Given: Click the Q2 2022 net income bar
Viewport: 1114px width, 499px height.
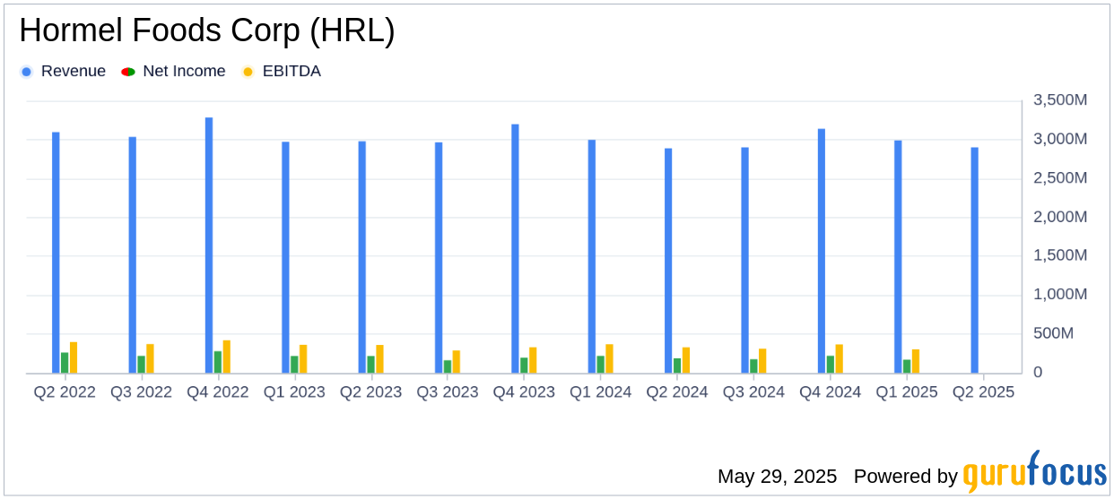Looking at the screenshot, I should (x=65, y=363).
